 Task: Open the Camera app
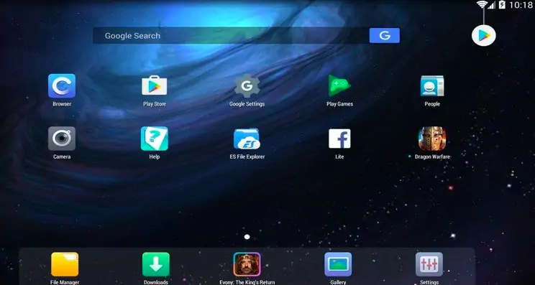pyautogui.click(x=62, y=139)
